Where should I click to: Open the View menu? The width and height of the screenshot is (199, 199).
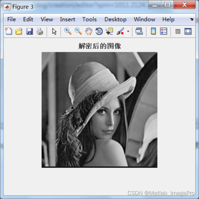47,19
